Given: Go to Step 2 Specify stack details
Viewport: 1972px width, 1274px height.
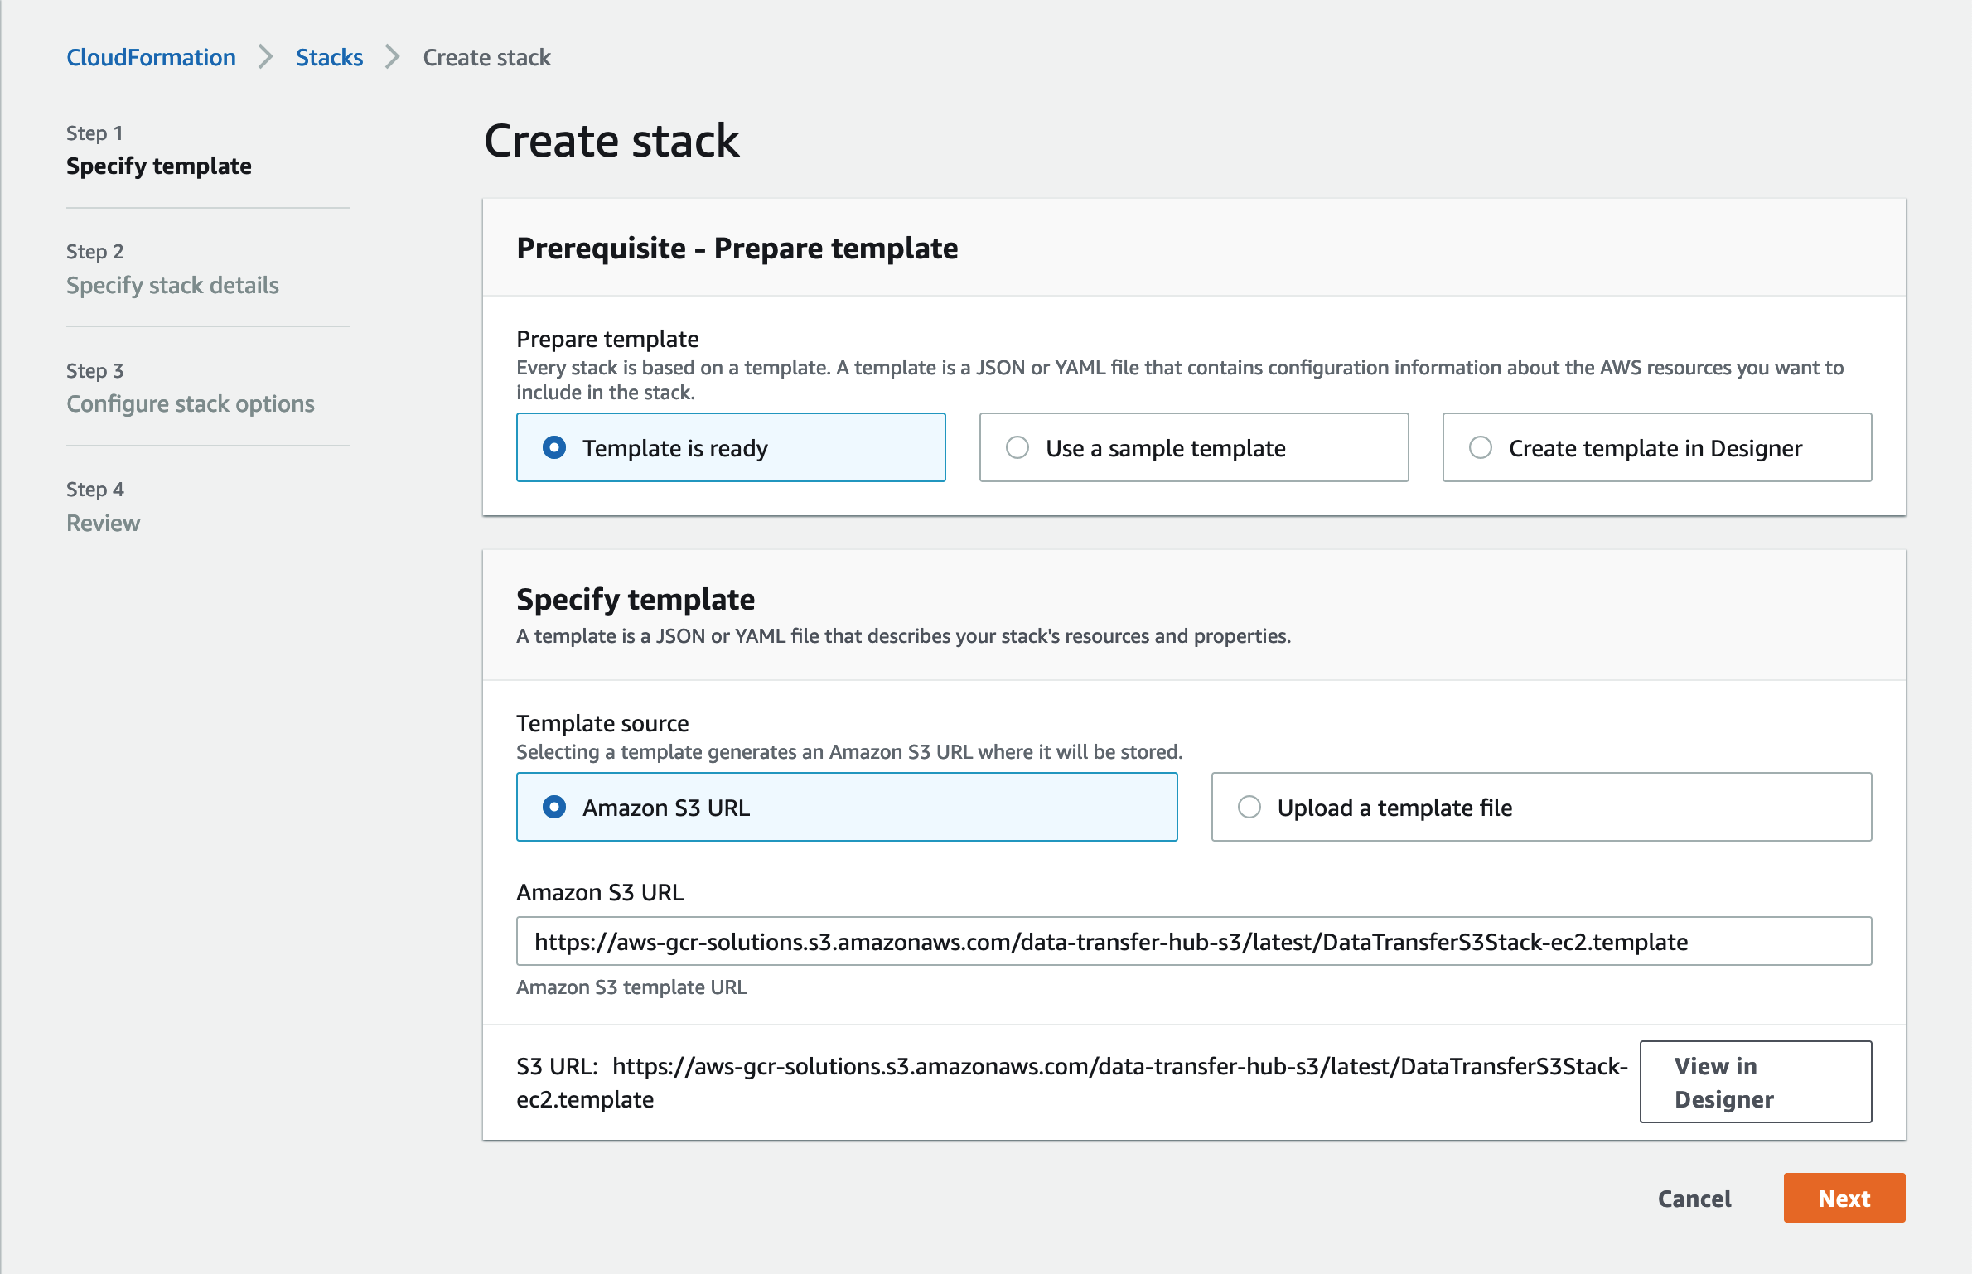Looking at the screenshot, I should 172,285.
